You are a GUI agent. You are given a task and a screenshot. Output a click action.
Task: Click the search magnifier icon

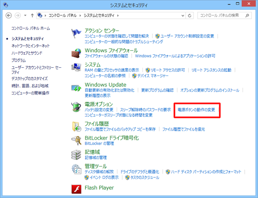click(247, 16)
